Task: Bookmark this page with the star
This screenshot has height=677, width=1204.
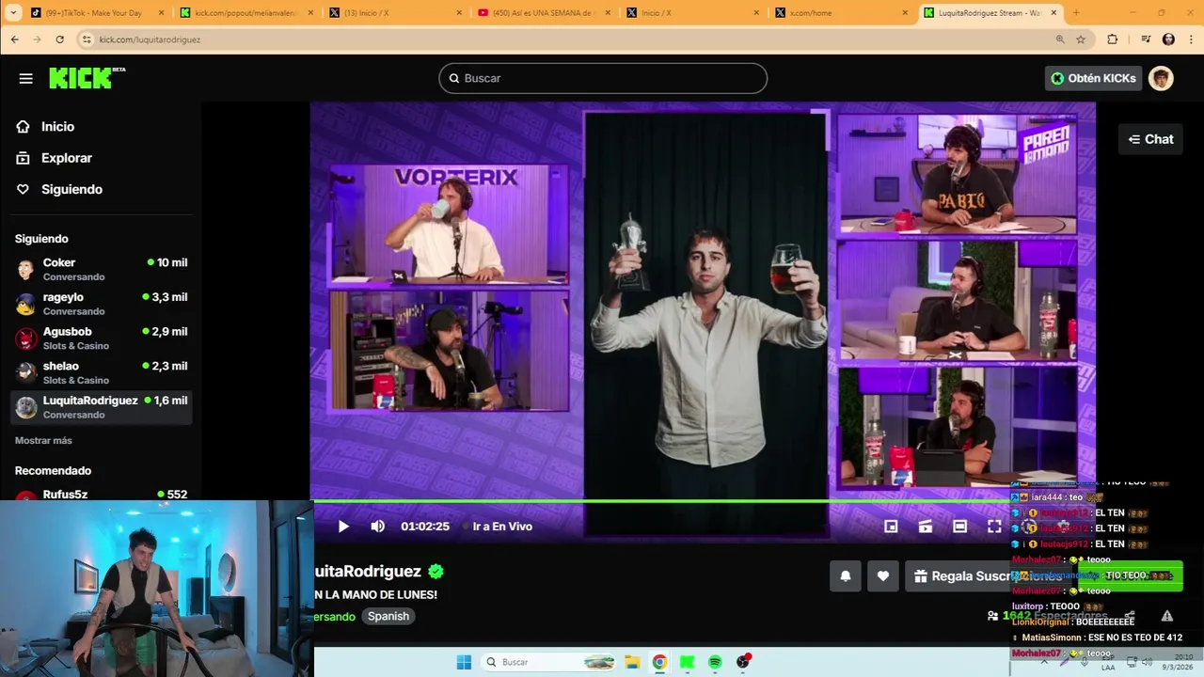Action: (1081, 39)
